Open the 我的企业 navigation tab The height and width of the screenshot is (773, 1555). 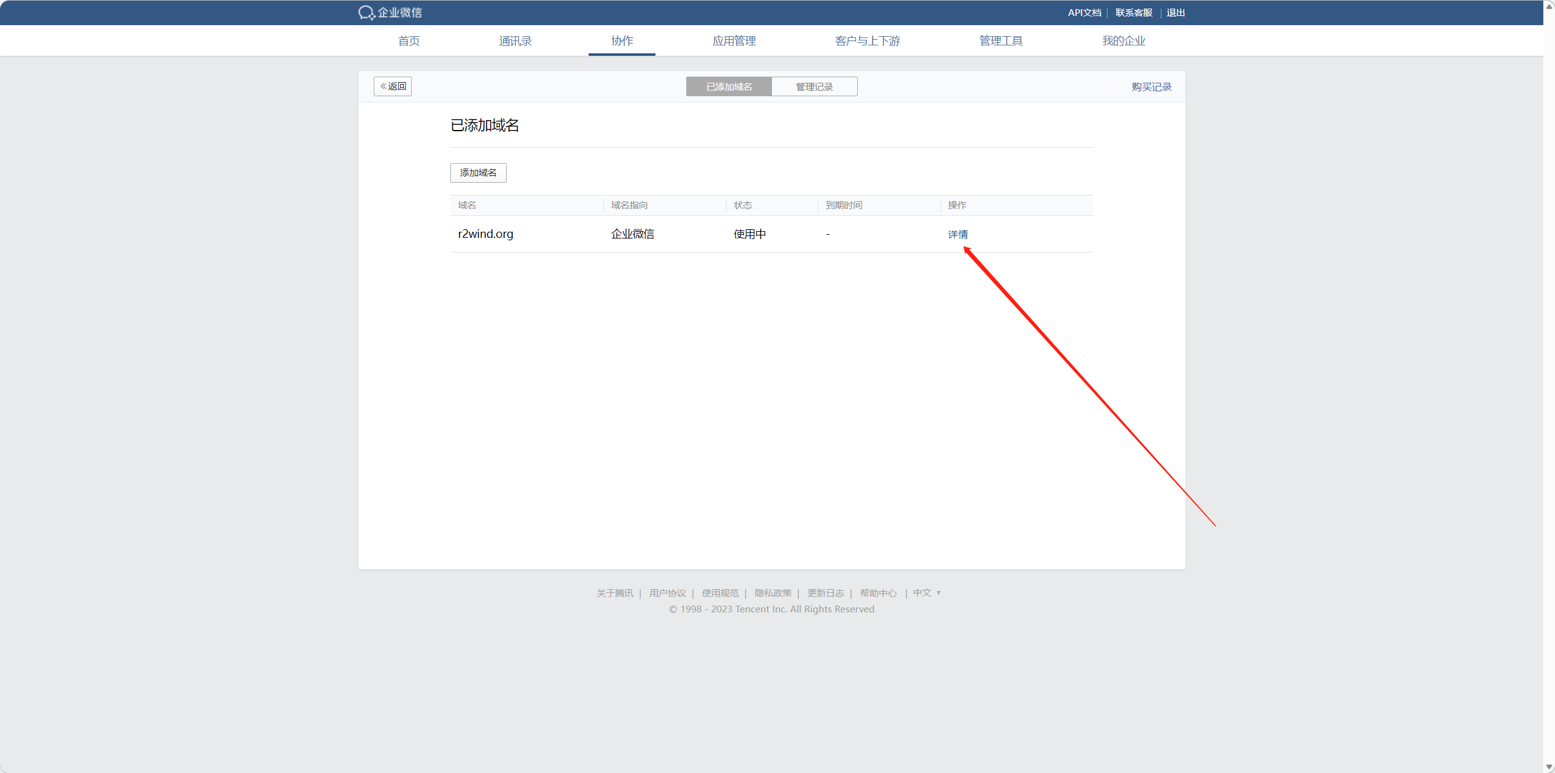[x=1124, y=41]
